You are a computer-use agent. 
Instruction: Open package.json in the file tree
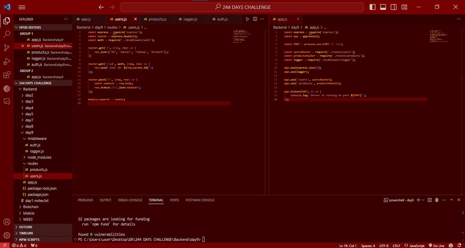coord(43,194)
